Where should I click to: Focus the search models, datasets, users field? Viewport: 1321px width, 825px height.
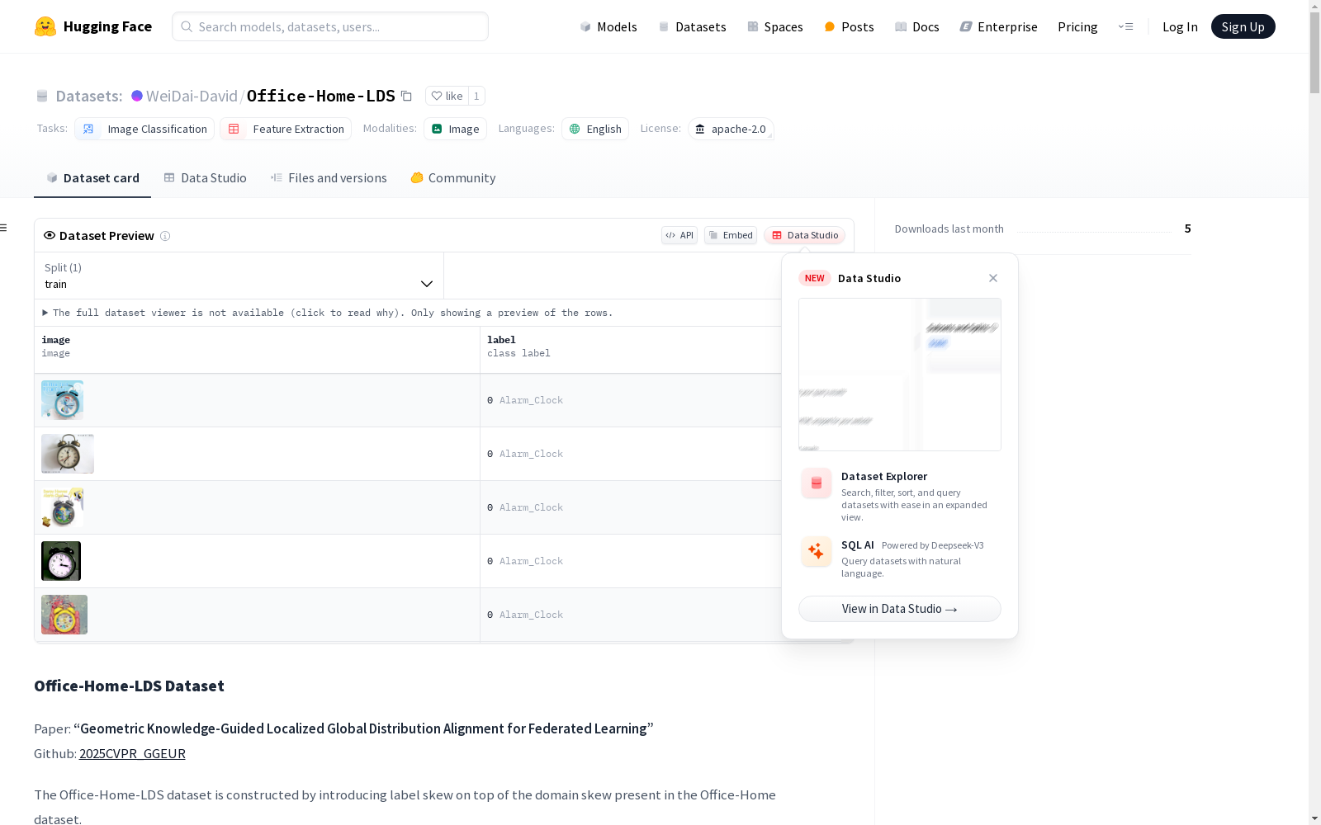coord(330,26)
